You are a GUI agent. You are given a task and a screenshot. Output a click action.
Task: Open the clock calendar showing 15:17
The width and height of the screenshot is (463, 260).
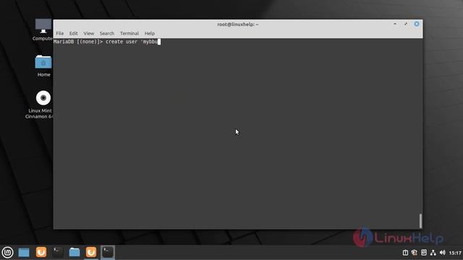click(x=455, y=253)
